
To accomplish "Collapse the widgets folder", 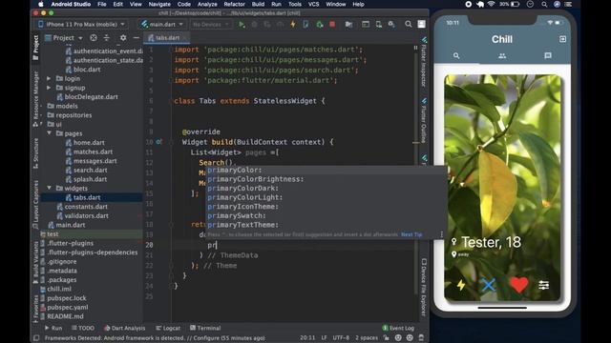I will click(x=49, y=188).
